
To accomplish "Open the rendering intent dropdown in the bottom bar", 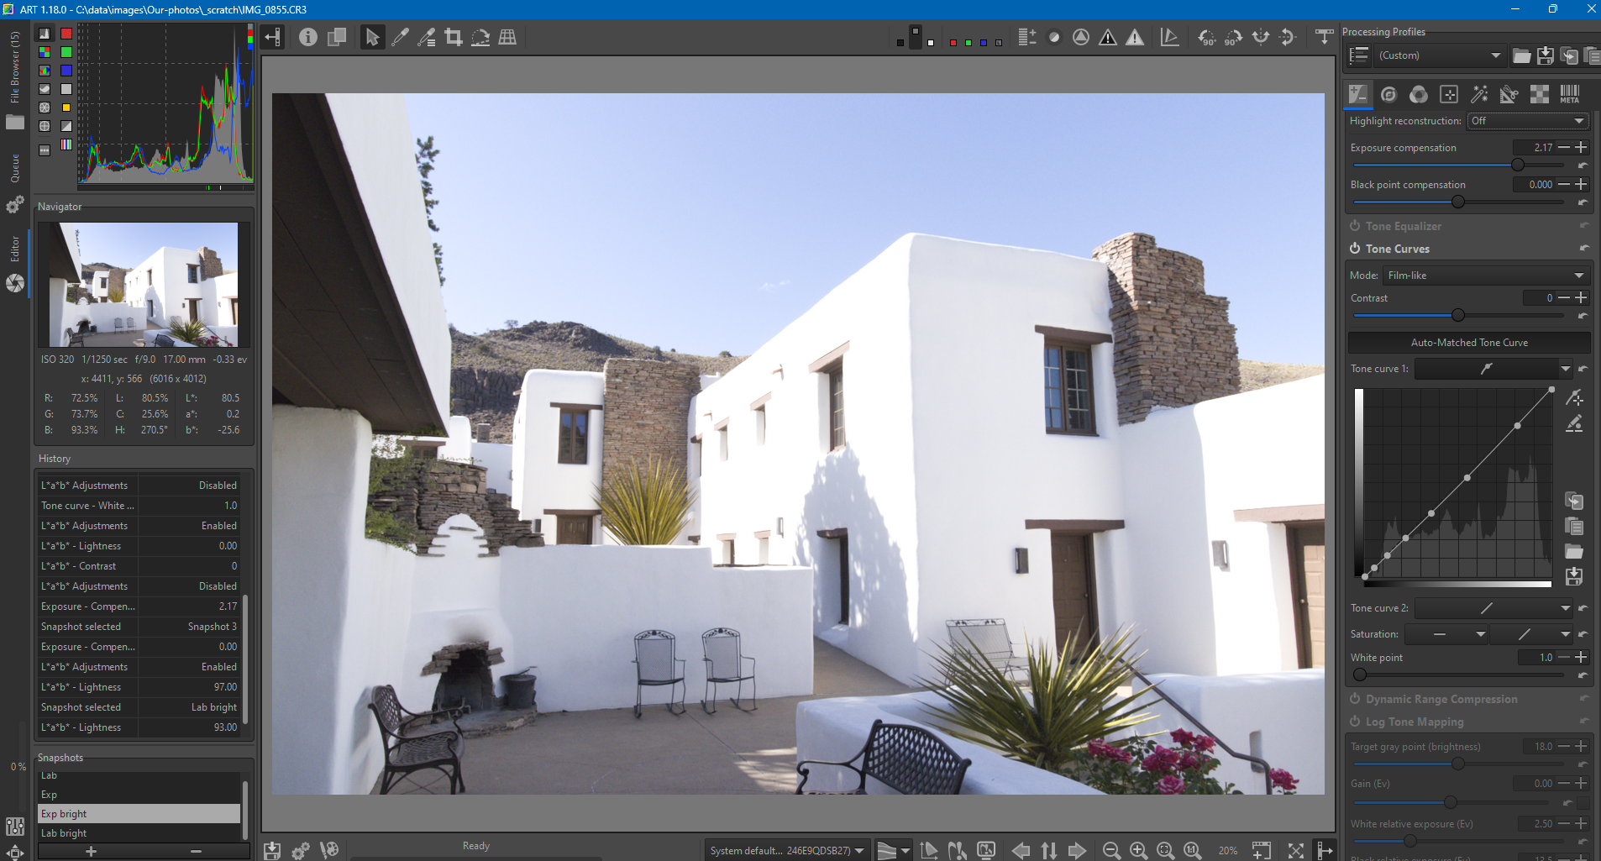I will click(x=893, y=851).
